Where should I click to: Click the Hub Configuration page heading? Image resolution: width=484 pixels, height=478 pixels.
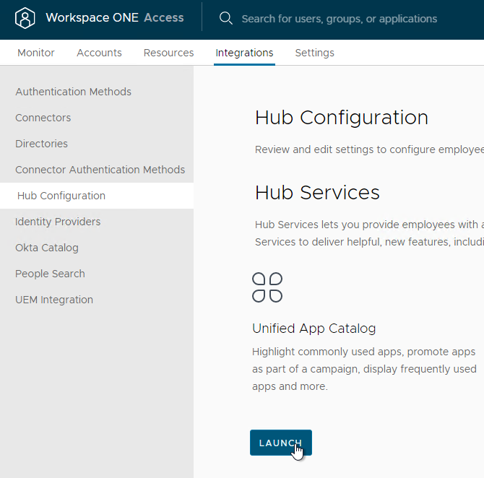342,118
